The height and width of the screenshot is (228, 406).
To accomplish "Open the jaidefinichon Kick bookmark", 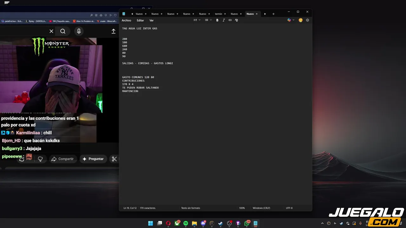I will click(x=12, y=21).
